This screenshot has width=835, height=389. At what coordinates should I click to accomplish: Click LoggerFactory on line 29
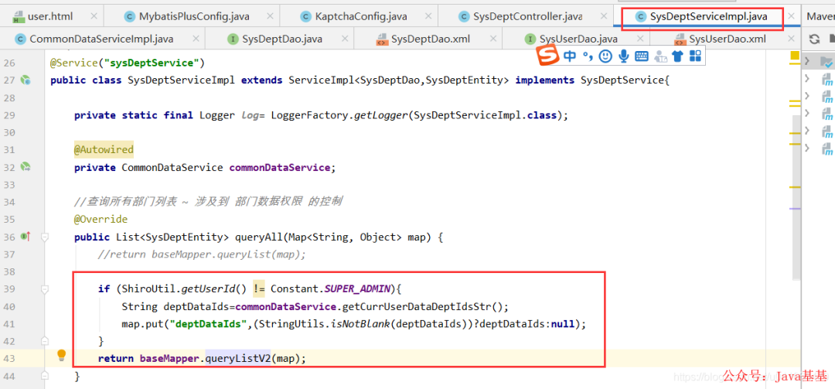coord(309,115)
